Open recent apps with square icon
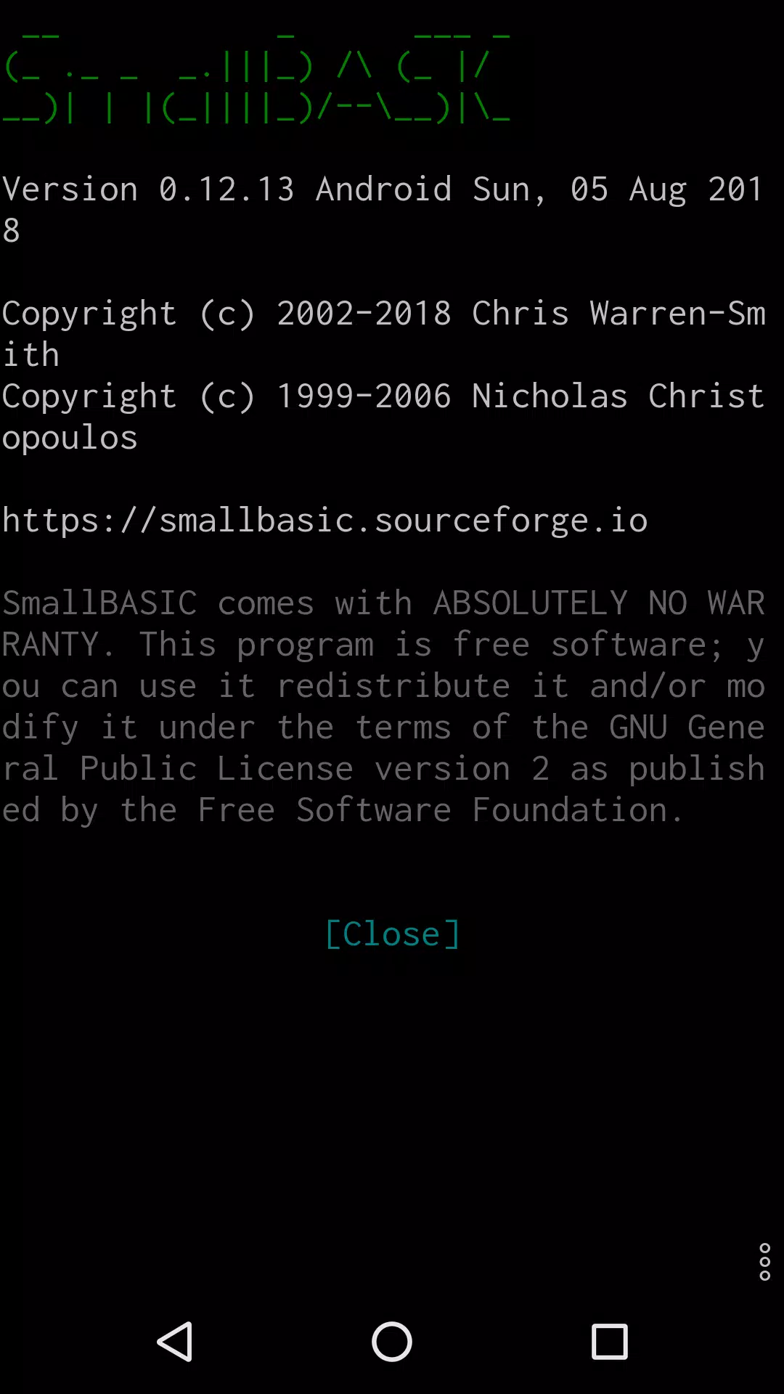 pyautogui.click(x=610, y=1341)
